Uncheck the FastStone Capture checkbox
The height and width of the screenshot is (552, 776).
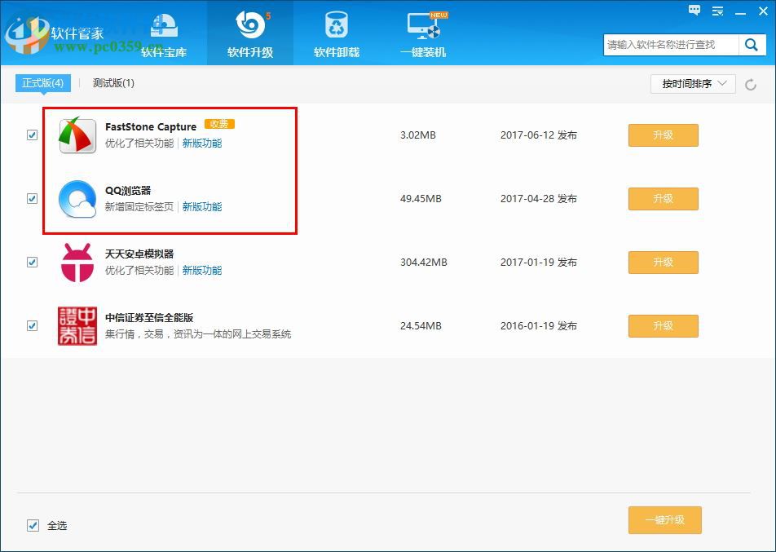(32, 135)
